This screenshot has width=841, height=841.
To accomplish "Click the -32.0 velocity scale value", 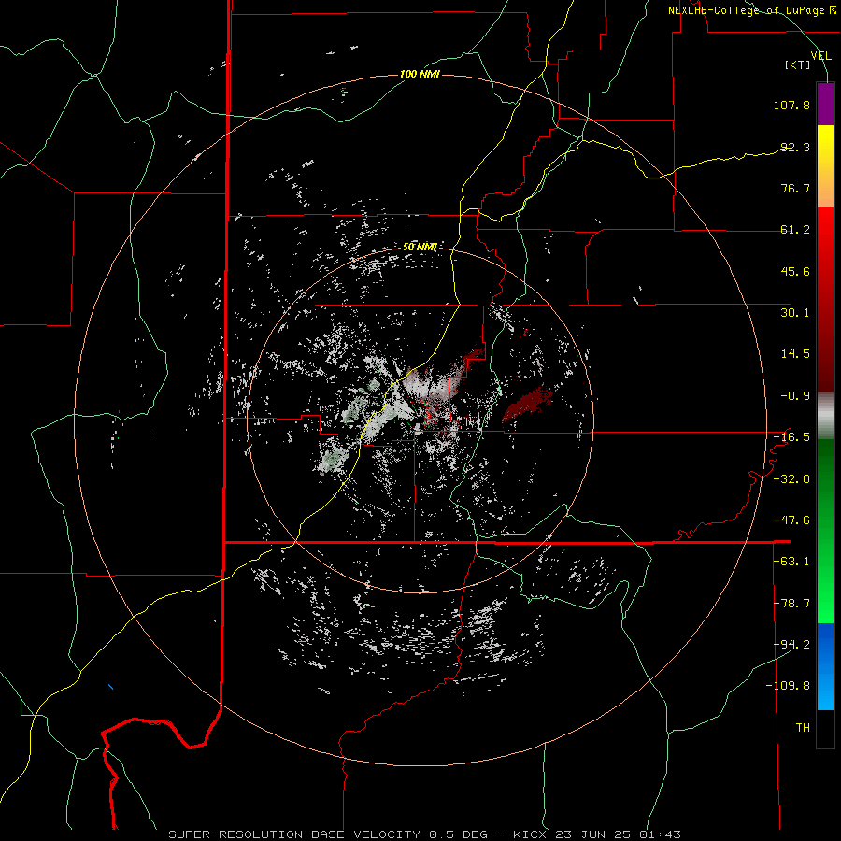I will tap(791, 479).
